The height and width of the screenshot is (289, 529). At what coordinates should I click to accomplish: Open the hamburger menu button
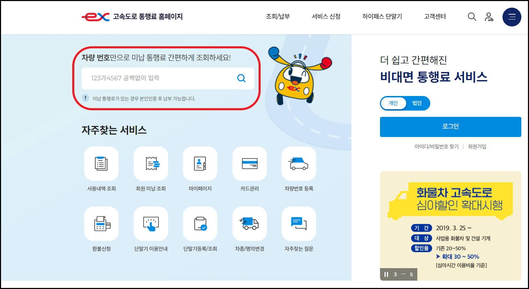512,17
